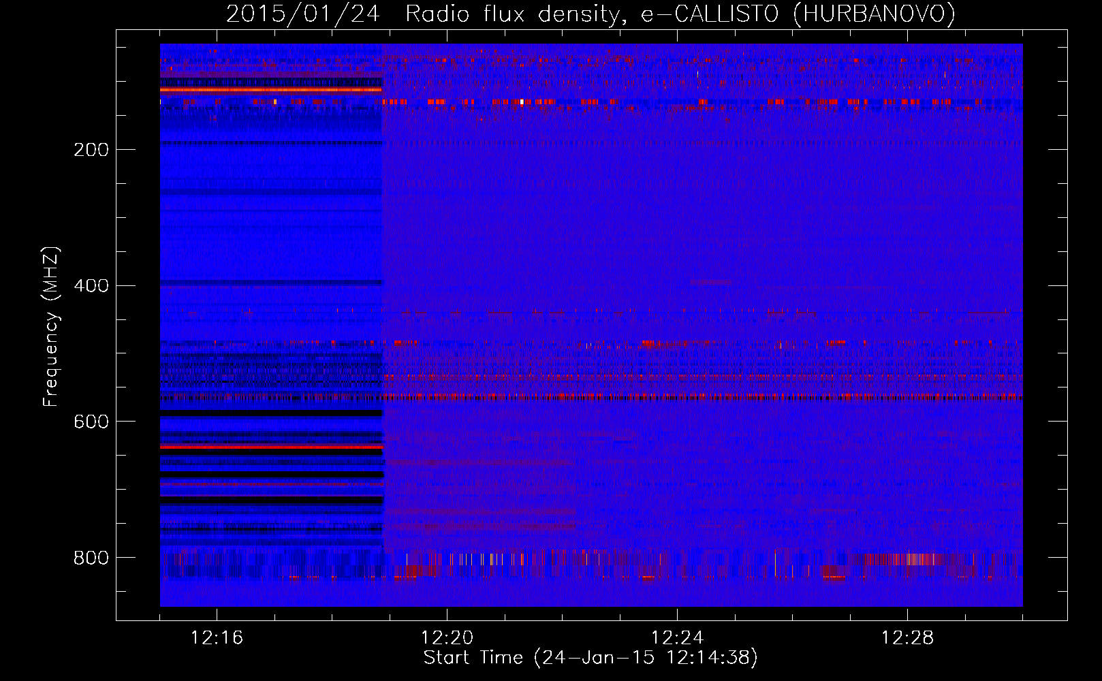Click the '12:16' time tick label

pos(217,638)
